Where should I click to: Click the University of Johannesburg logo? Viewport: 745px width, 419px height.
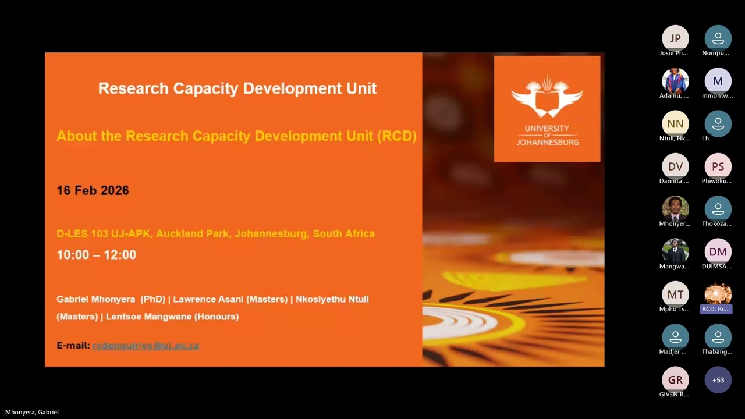[547, 109]
